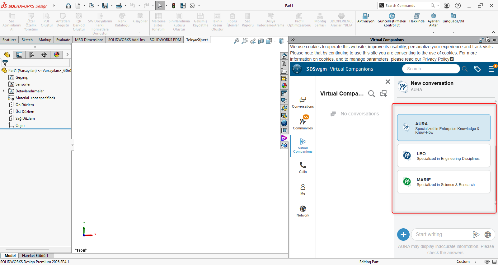Open Calls in the 3DSwym sidebar
Viewport: 498px width, 265px height.
pyautogui.click(x=303, y=168)
